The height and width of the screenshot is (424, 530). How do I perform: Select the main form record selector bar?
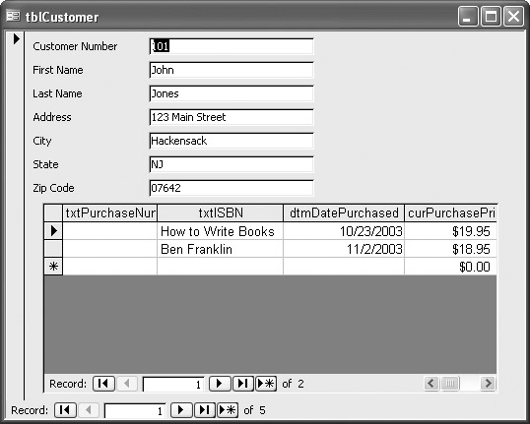click(16, 215)
